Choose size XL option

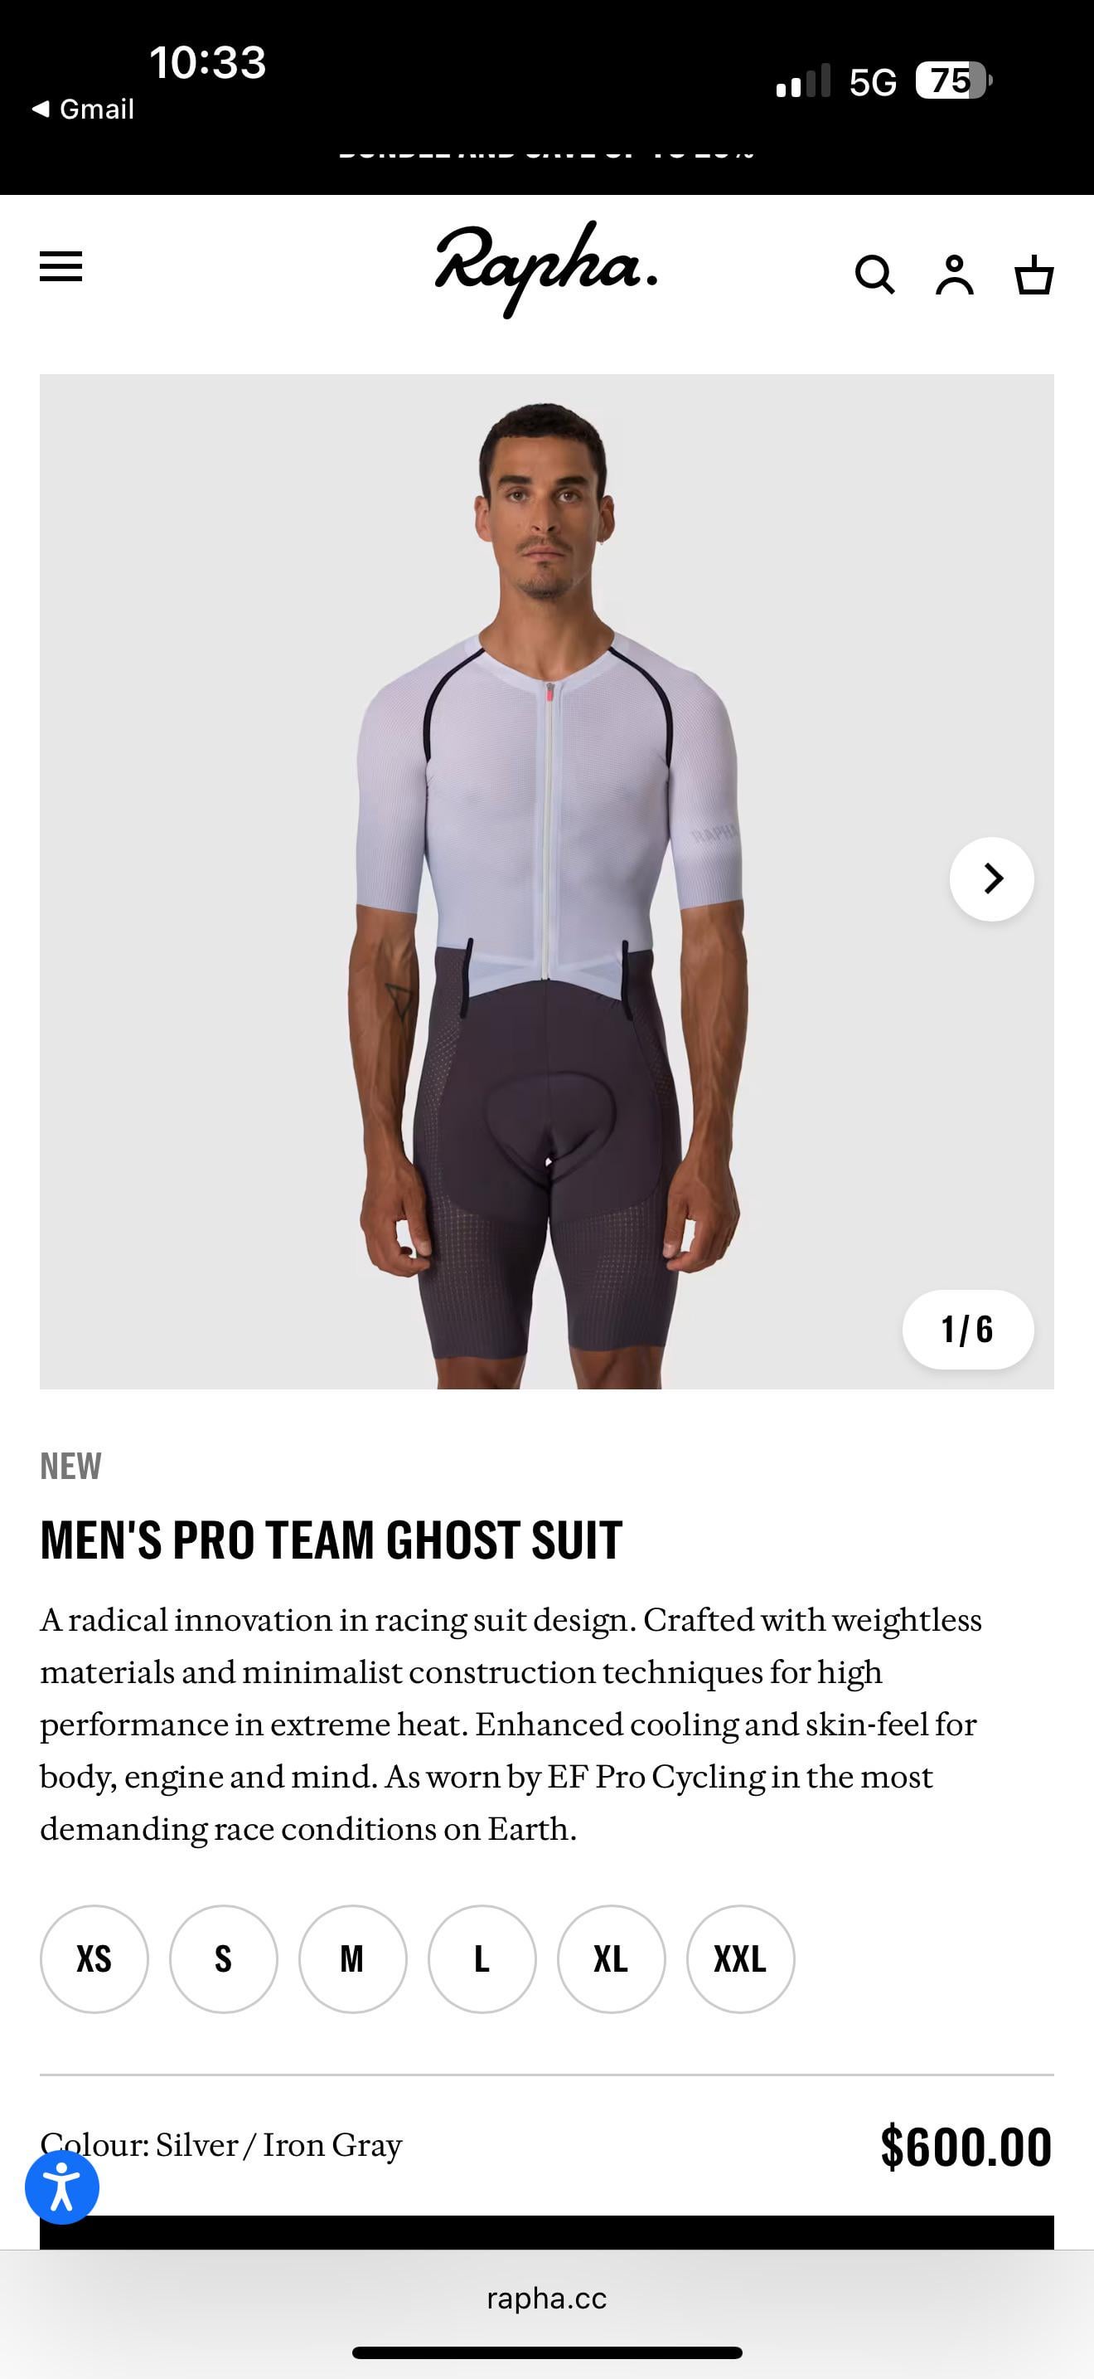click(x=611, y=1958)
